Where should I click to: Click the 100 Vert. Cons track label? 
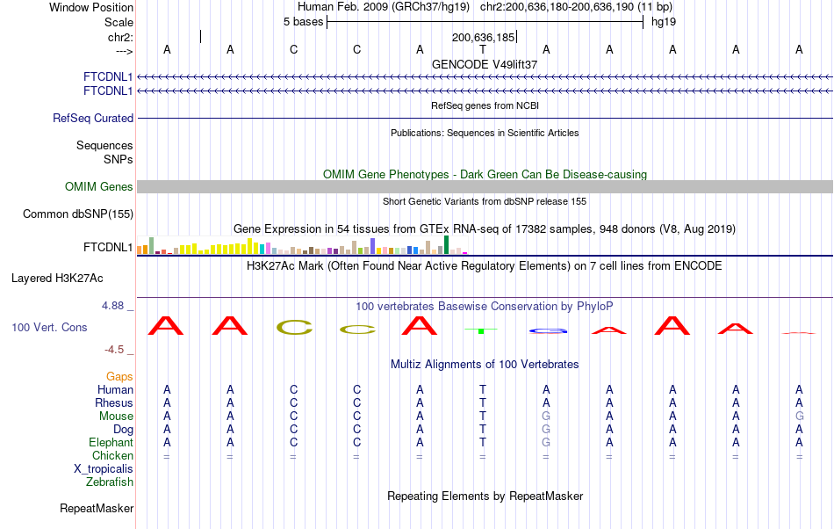click(49, 327)
